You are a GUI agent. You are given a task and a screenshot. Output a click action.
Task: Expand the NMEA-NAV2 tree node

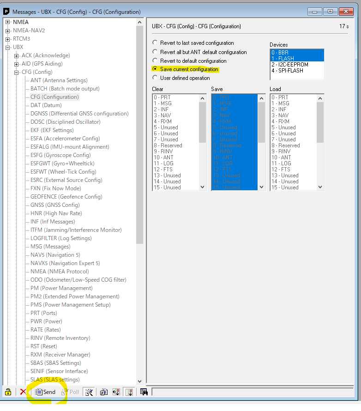pos(7,31)
